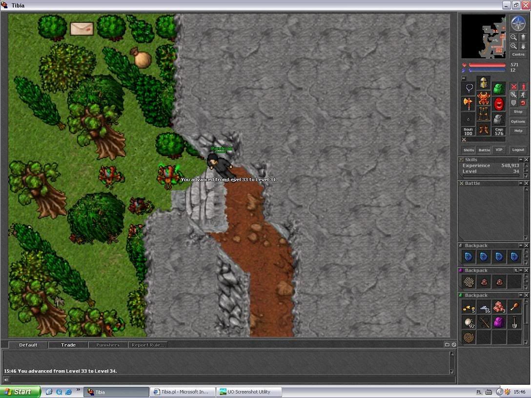Switch to the Trade chat tab
Screen dimensions: 531x398
click(68, 345)
